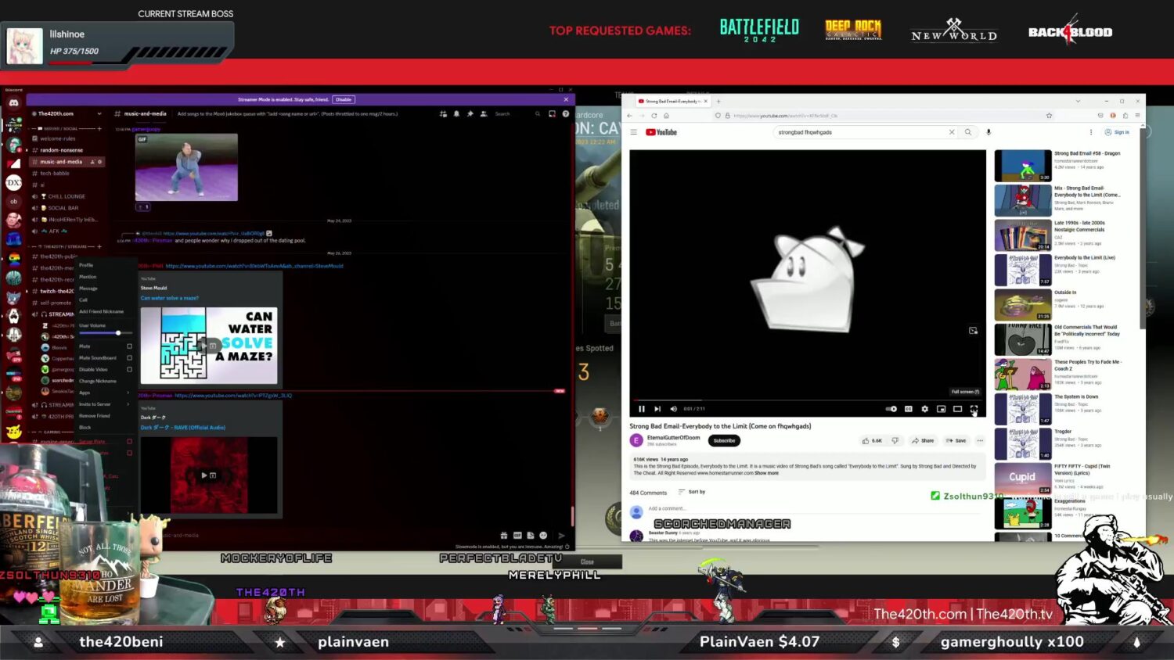Bookmark the page with star icon
The image size is (1174, 660).
coord(1049,116)
